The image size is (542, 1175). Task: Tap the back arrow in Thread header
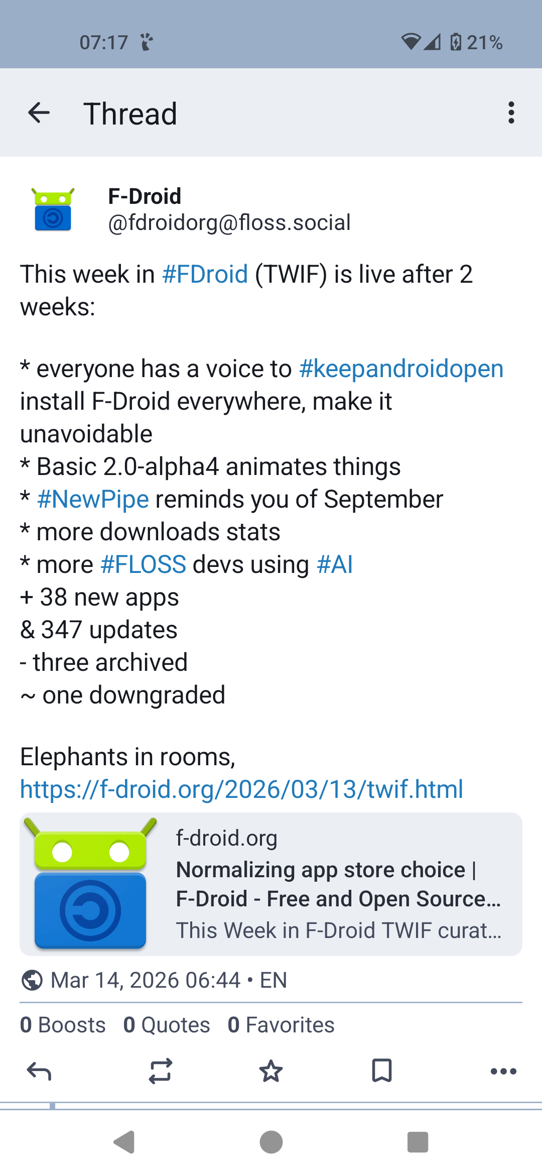39,112
